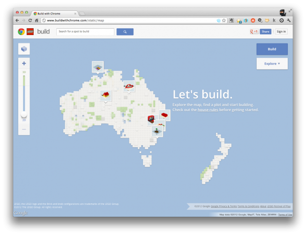Click the Sign in button
Screen dimensions: 306x235
[x=281, y=32]
